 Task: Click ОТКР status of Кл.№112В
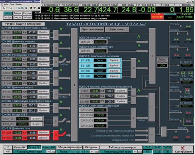186,65
